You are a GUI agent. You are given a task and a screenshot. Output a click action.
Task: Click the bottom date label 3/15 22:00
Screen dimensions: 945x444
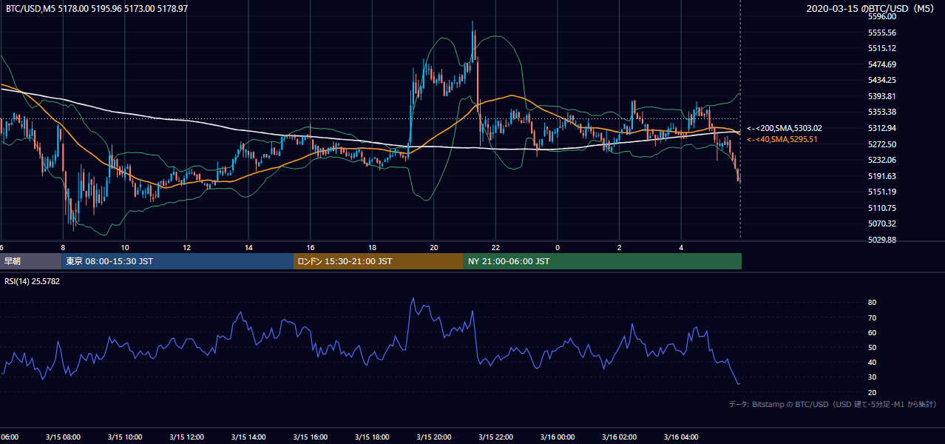click(495, 437)
